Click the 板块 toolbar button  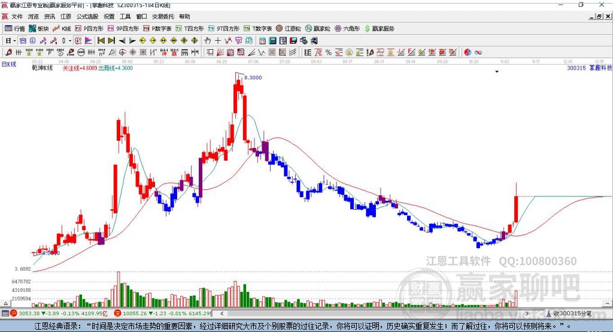38,29
